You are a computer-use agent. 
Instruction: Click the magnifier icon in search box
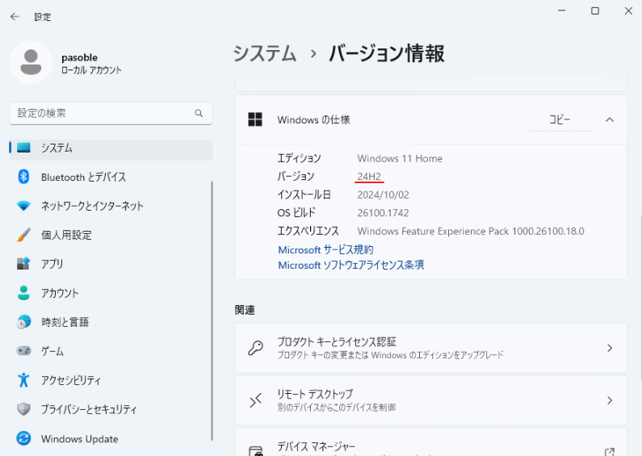coord(199,114)
